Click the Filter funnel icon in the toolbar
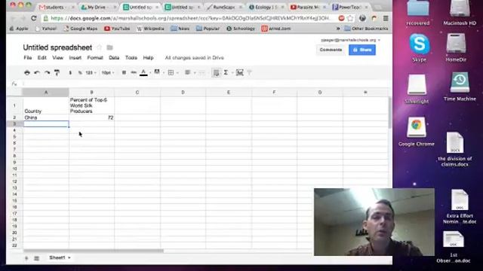Screen dimensions: 483x271 tap(249, 72)
